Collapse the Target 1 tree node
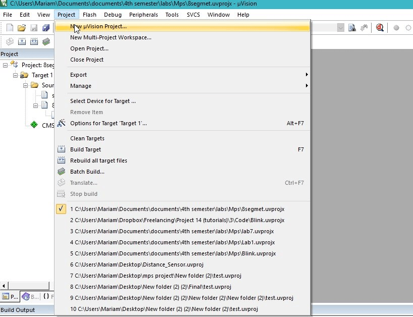This screenshot has height=317, width=413. click(x=16, y=75)
